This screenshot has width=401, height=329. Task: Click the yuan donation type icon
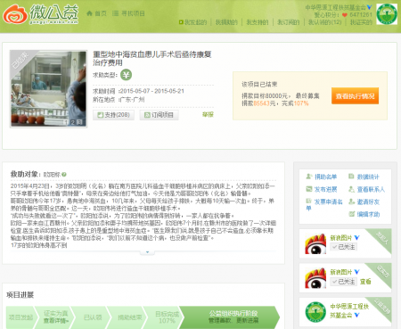click(x=126, y=75)
